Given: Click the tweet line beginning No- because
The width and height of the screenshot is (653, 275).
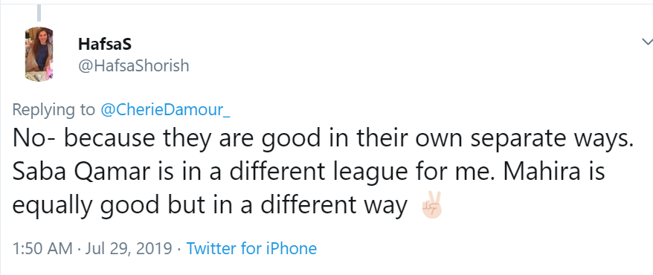Looking at the screenshot, I should tap(323, 140).
